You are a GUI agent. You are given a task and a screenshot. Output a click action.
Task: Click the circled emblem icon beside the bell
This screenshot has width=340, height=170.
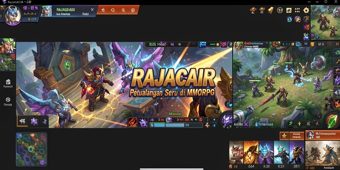coord(280,10)
